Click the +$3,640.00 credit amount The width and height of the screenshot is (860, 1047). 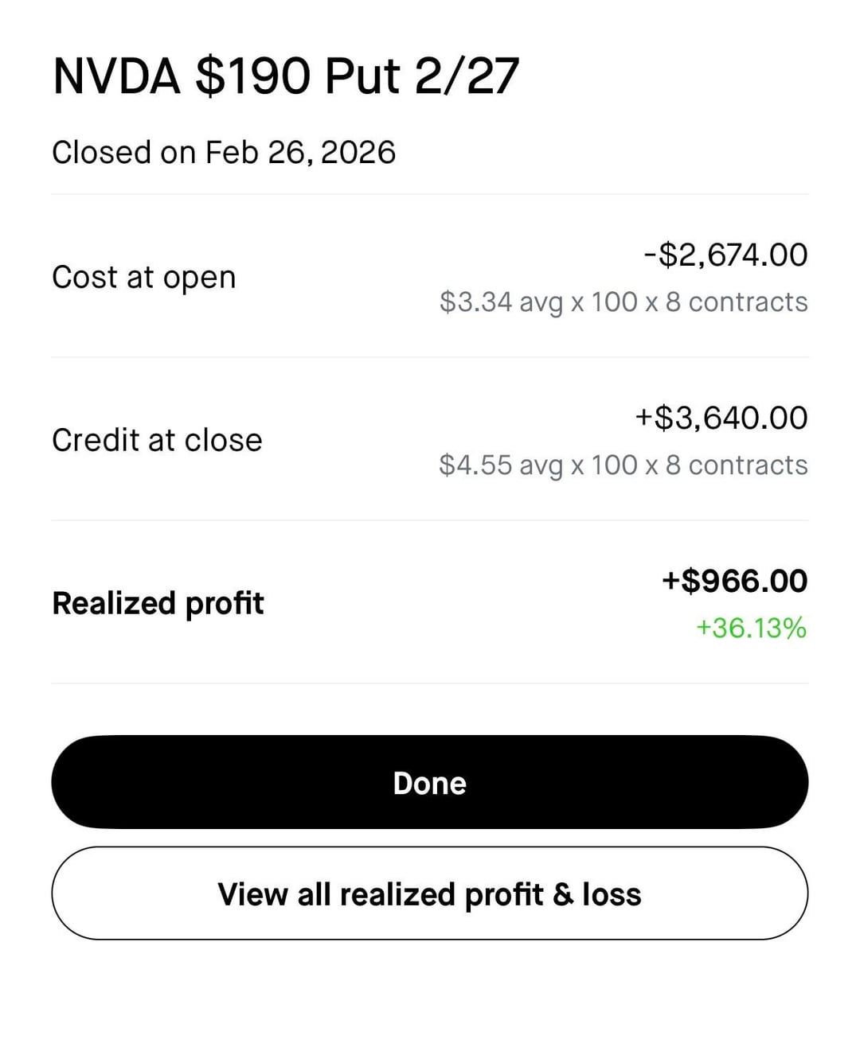721,418
